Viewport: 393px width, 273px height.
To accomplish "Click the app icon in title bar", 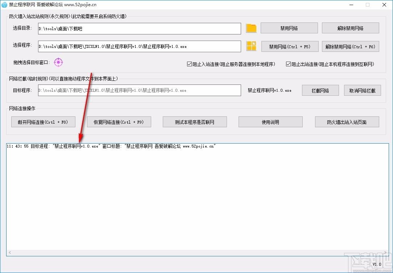I will click(x=4, y=5).
